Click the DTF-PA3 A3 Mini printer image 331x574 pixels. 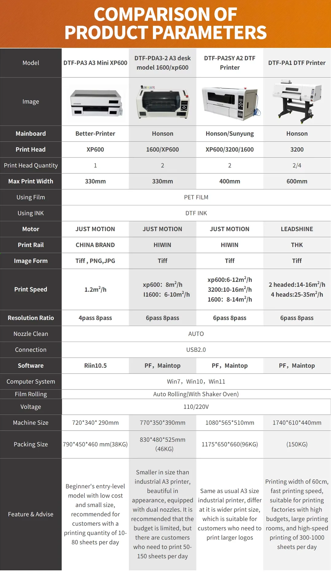95,103
